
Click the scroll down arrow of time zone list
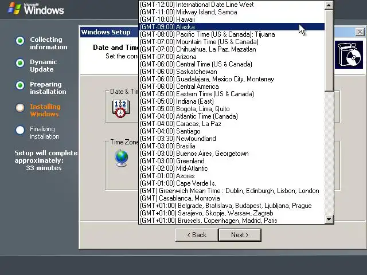pos(329,219)
